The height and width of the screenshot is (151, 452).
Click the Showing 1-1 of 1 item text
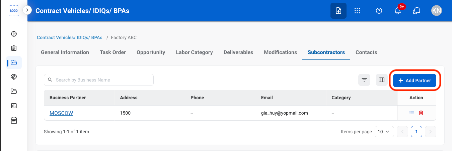click(66, 132)
